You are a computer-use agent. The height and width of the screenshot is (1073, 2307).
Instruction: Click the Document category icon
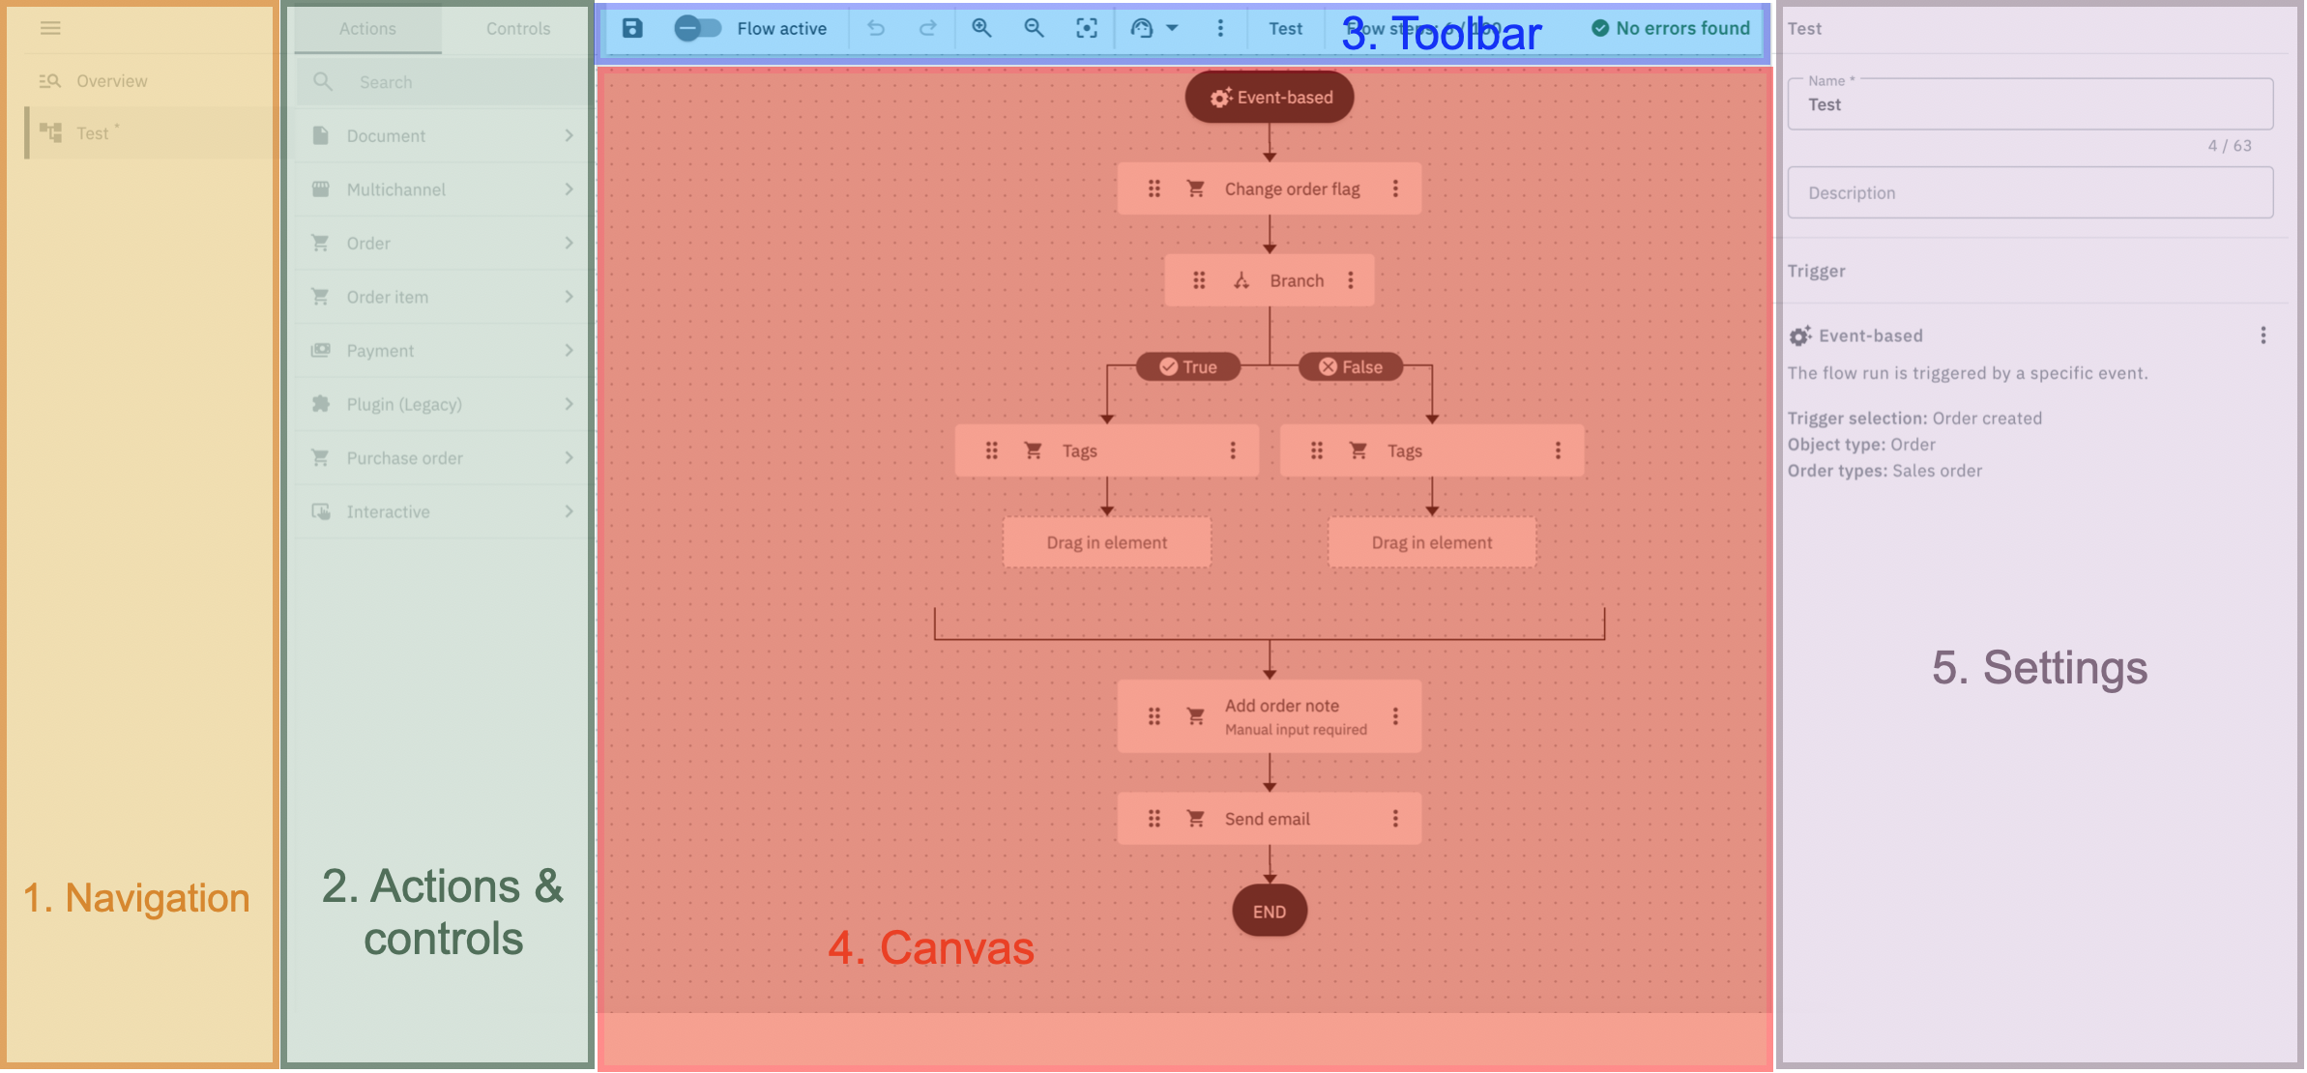tap(321, 135)
